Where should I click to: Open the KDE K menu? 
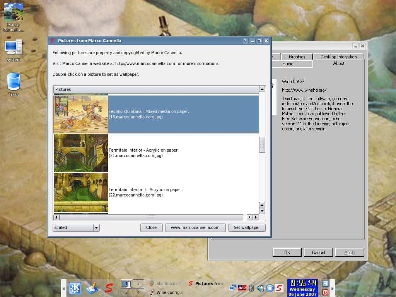75,288
